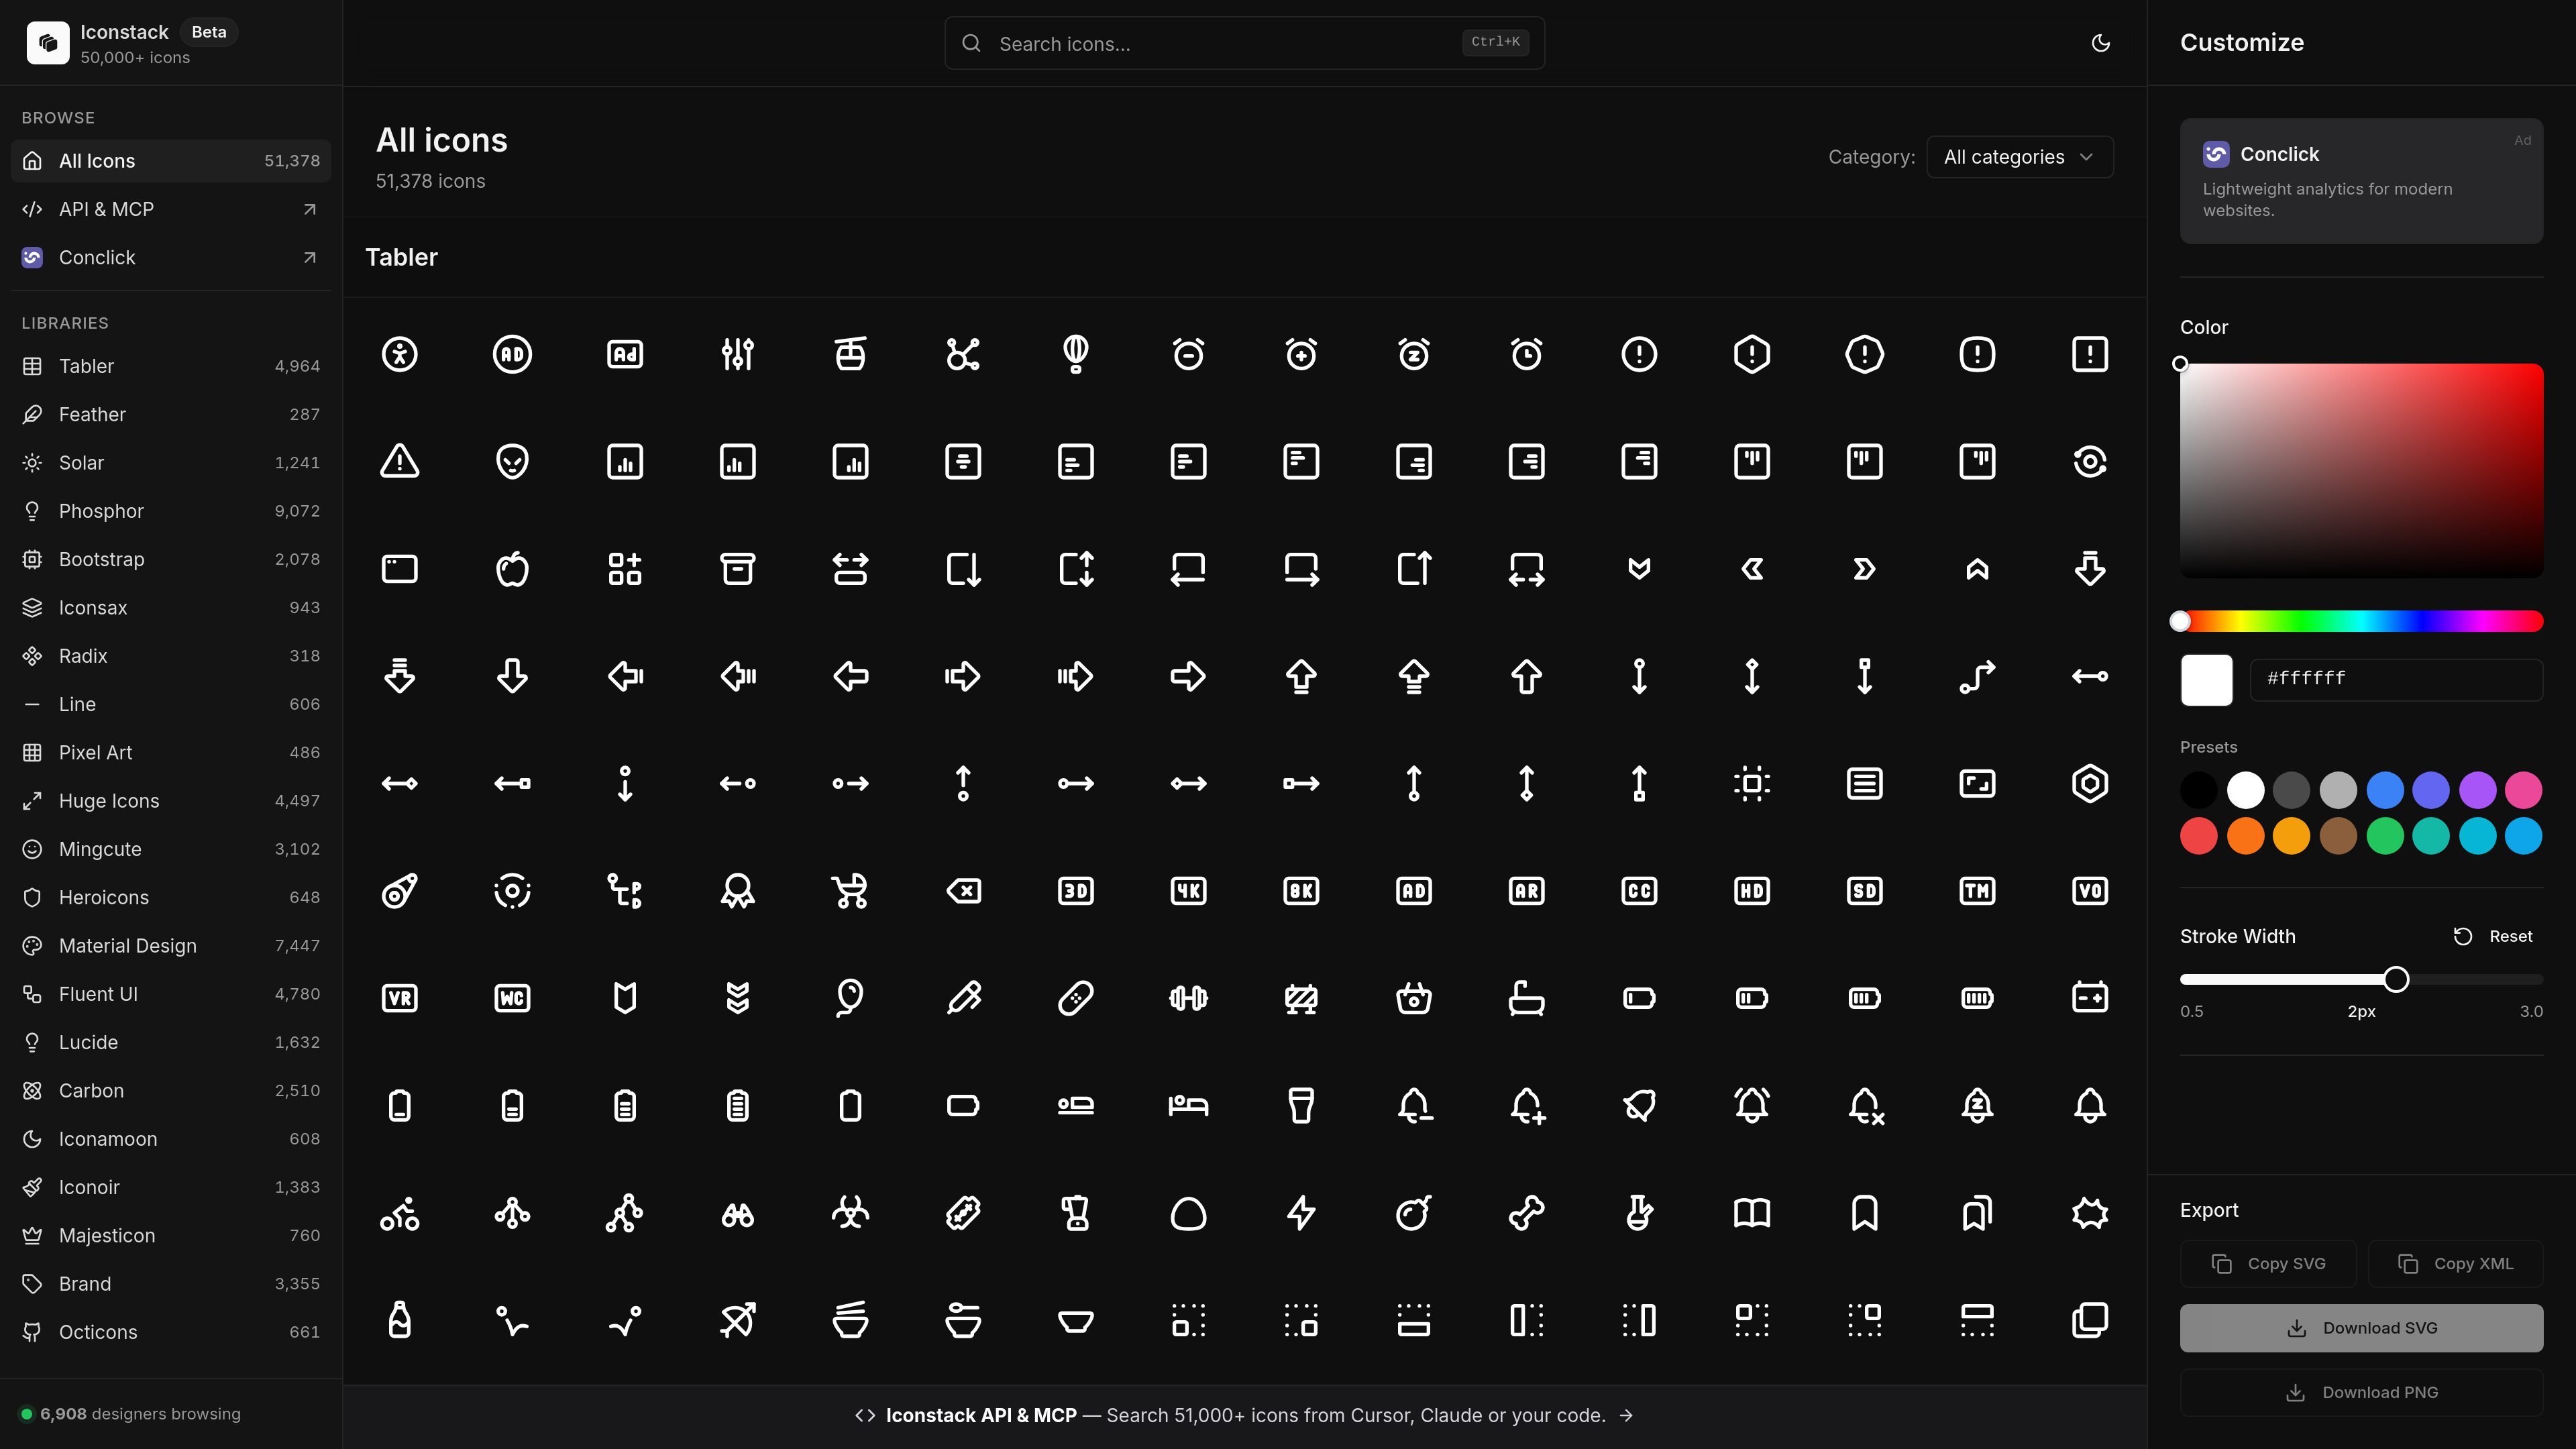
Task: Select the barbell icon
Action: coord(1188,998)
